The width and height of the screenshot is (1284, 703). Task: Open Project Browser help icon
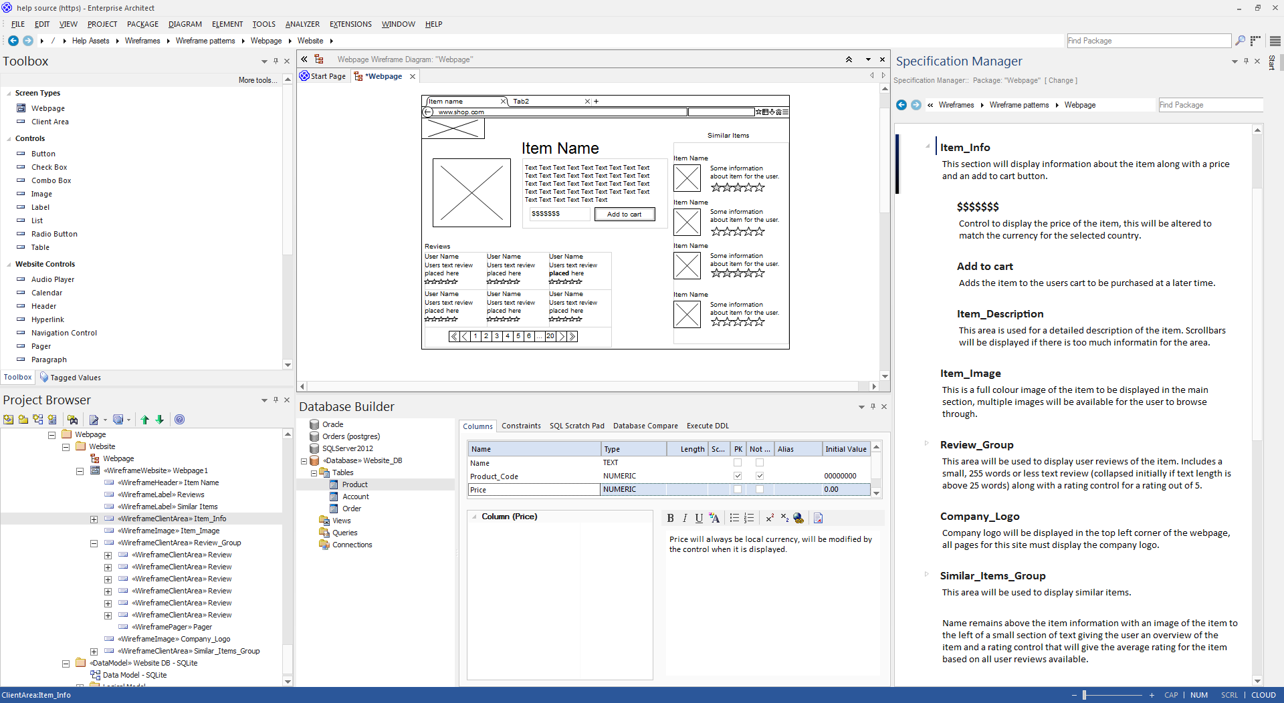click(179, 420)
